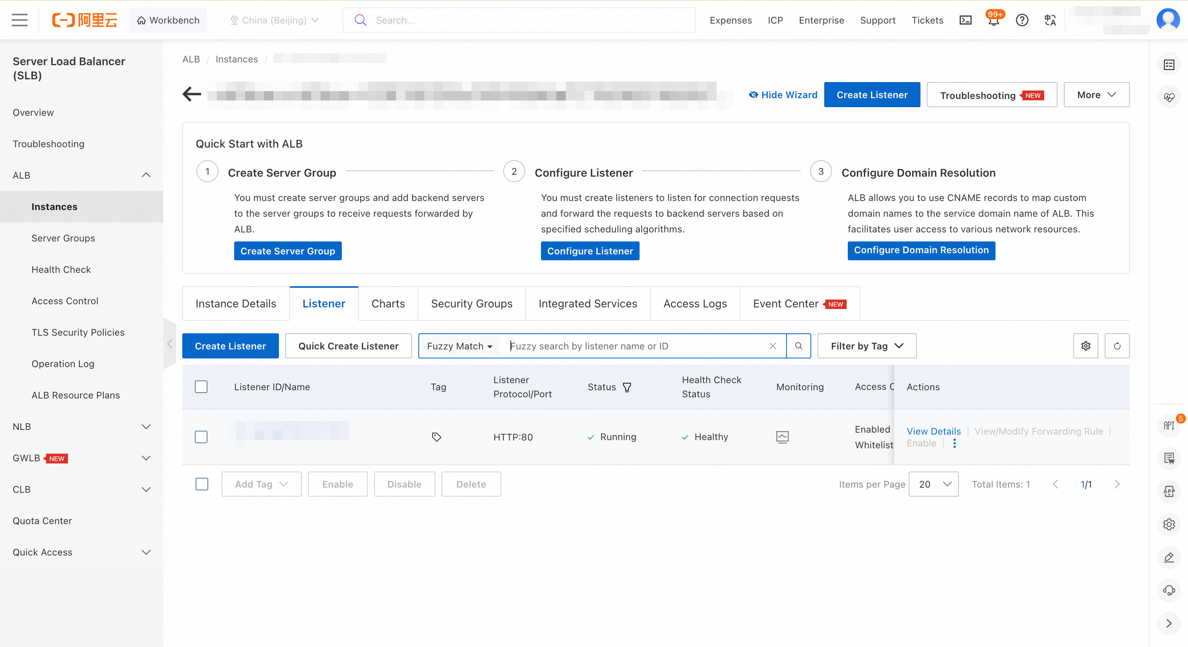Open View Details link for listener
1188x647 pixels.
coord(933,431)
